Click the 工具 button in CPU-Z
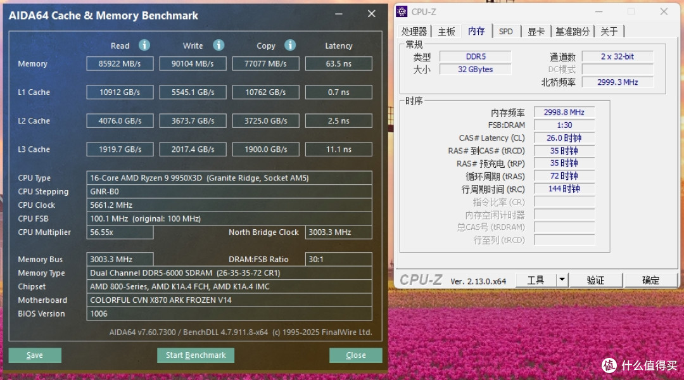Image resolution: width=684 pixels, height=380 pixels. tap(536, 280)
